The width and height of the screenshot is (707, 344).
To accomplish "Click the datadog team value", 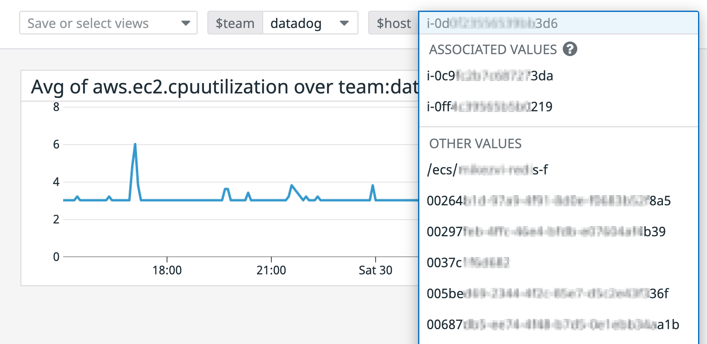I will [x=295, y=24].
